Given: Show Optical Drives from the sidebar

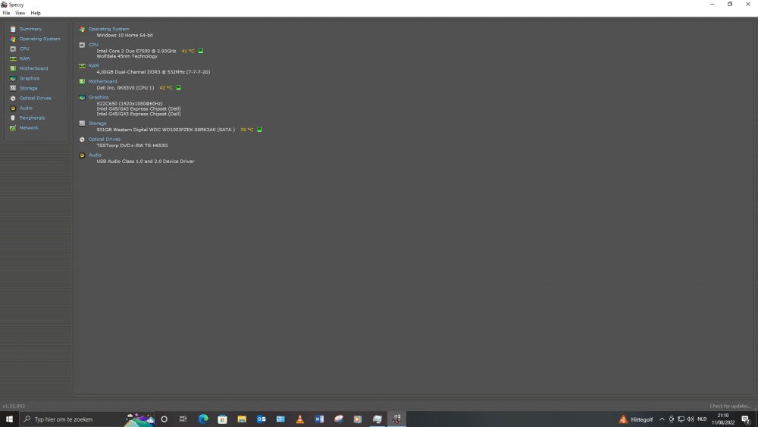Looking at the screenshot, I should click(x=36, y=98).
